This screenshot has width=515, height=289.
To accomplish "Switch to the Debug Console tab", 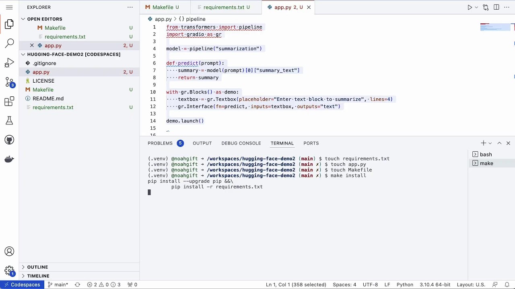I will tap(241, 143).
